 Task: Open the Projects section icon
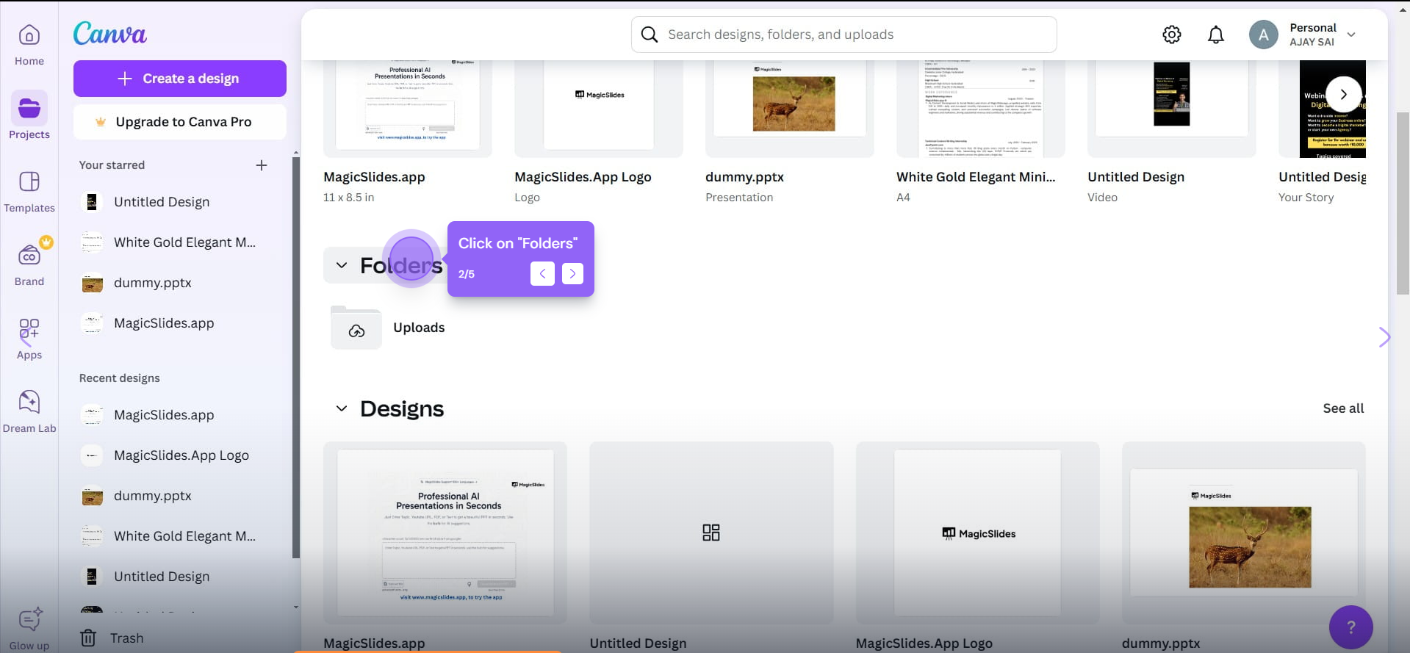[29, 108]
